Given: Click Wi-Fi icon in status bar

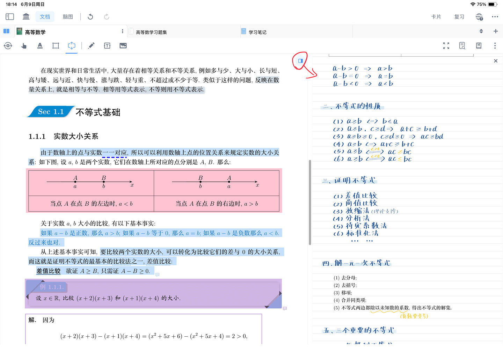Looking at the screenshot, I should (473, 4).
